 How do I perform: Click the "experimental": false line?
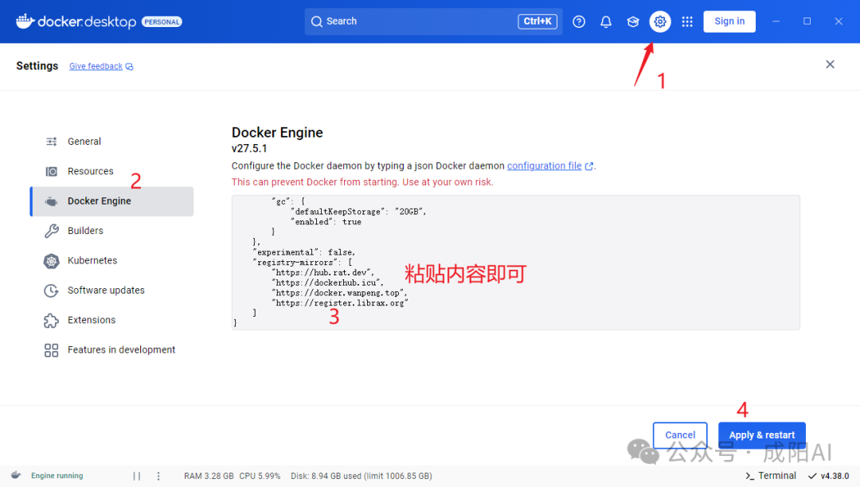click(304, 252)
